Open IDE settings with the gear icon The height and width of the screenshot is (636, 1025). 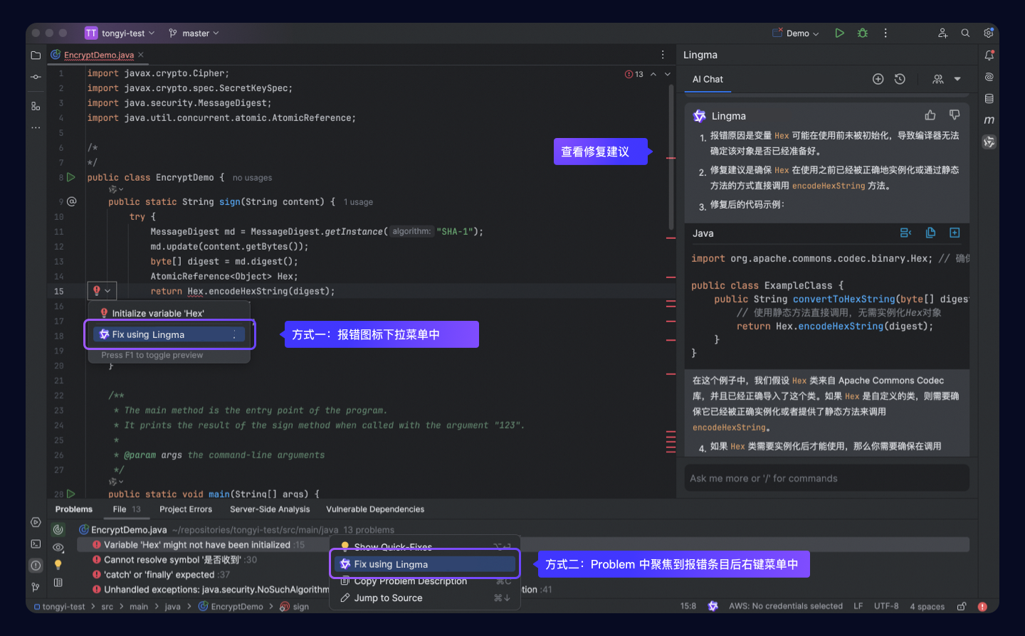[989, 33]
